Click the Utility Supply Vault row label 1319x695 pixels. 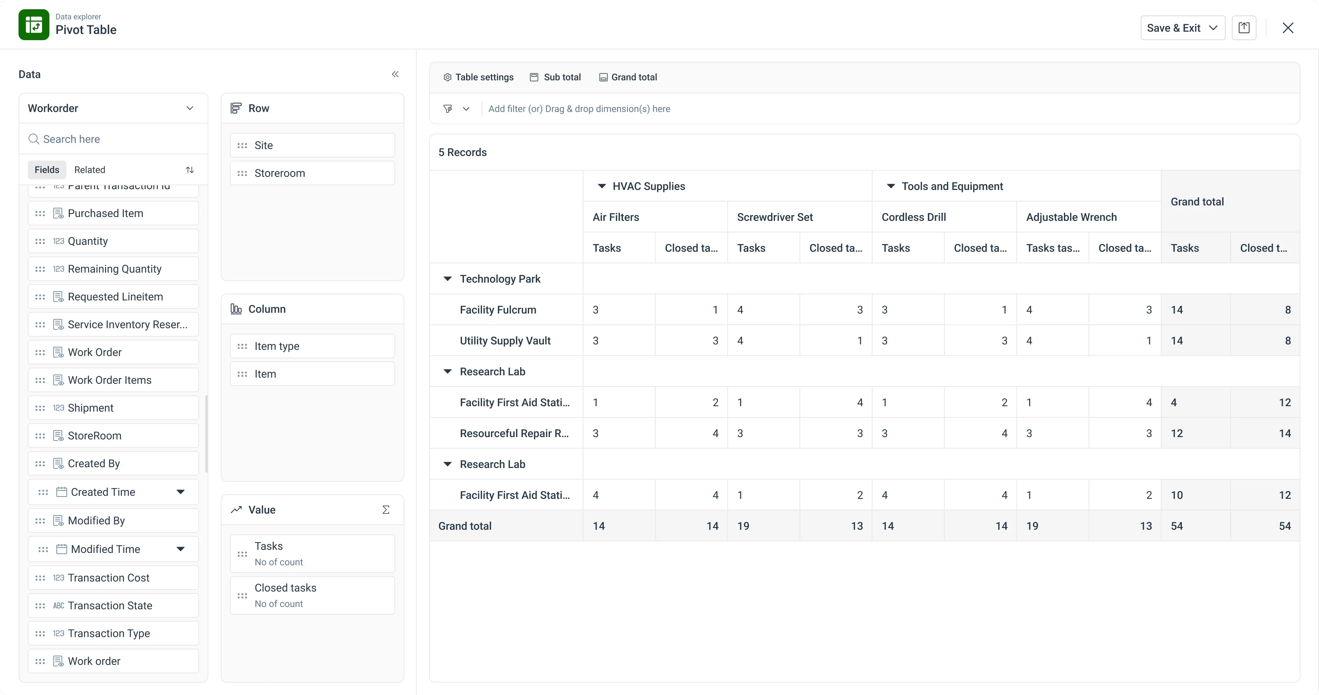(505, 341)
